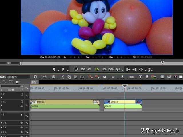This screenshot has width=183, height=137.
Task: Add cut point at cursor icon
Action: click(x=122, y=77)
